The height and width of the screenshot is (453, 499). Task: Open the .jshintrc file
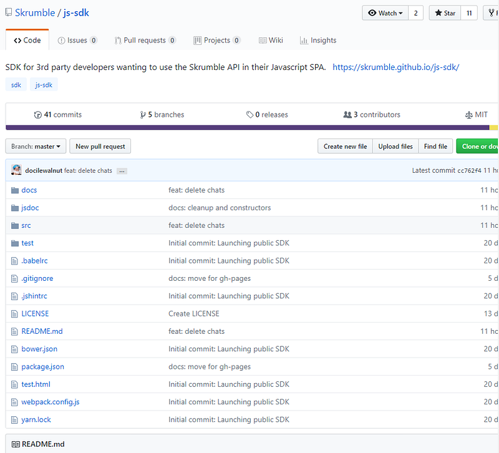[x=34, y=296]
